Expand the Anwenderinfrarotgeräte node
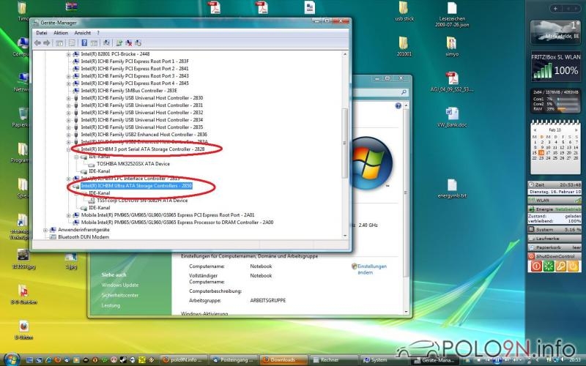 pyautogui.click(x=45, y=230)
